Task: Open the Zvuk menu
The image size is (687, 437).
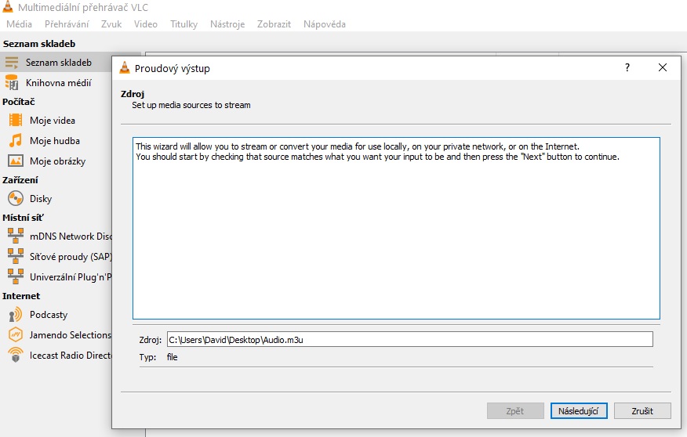Action: coord(111,24)
